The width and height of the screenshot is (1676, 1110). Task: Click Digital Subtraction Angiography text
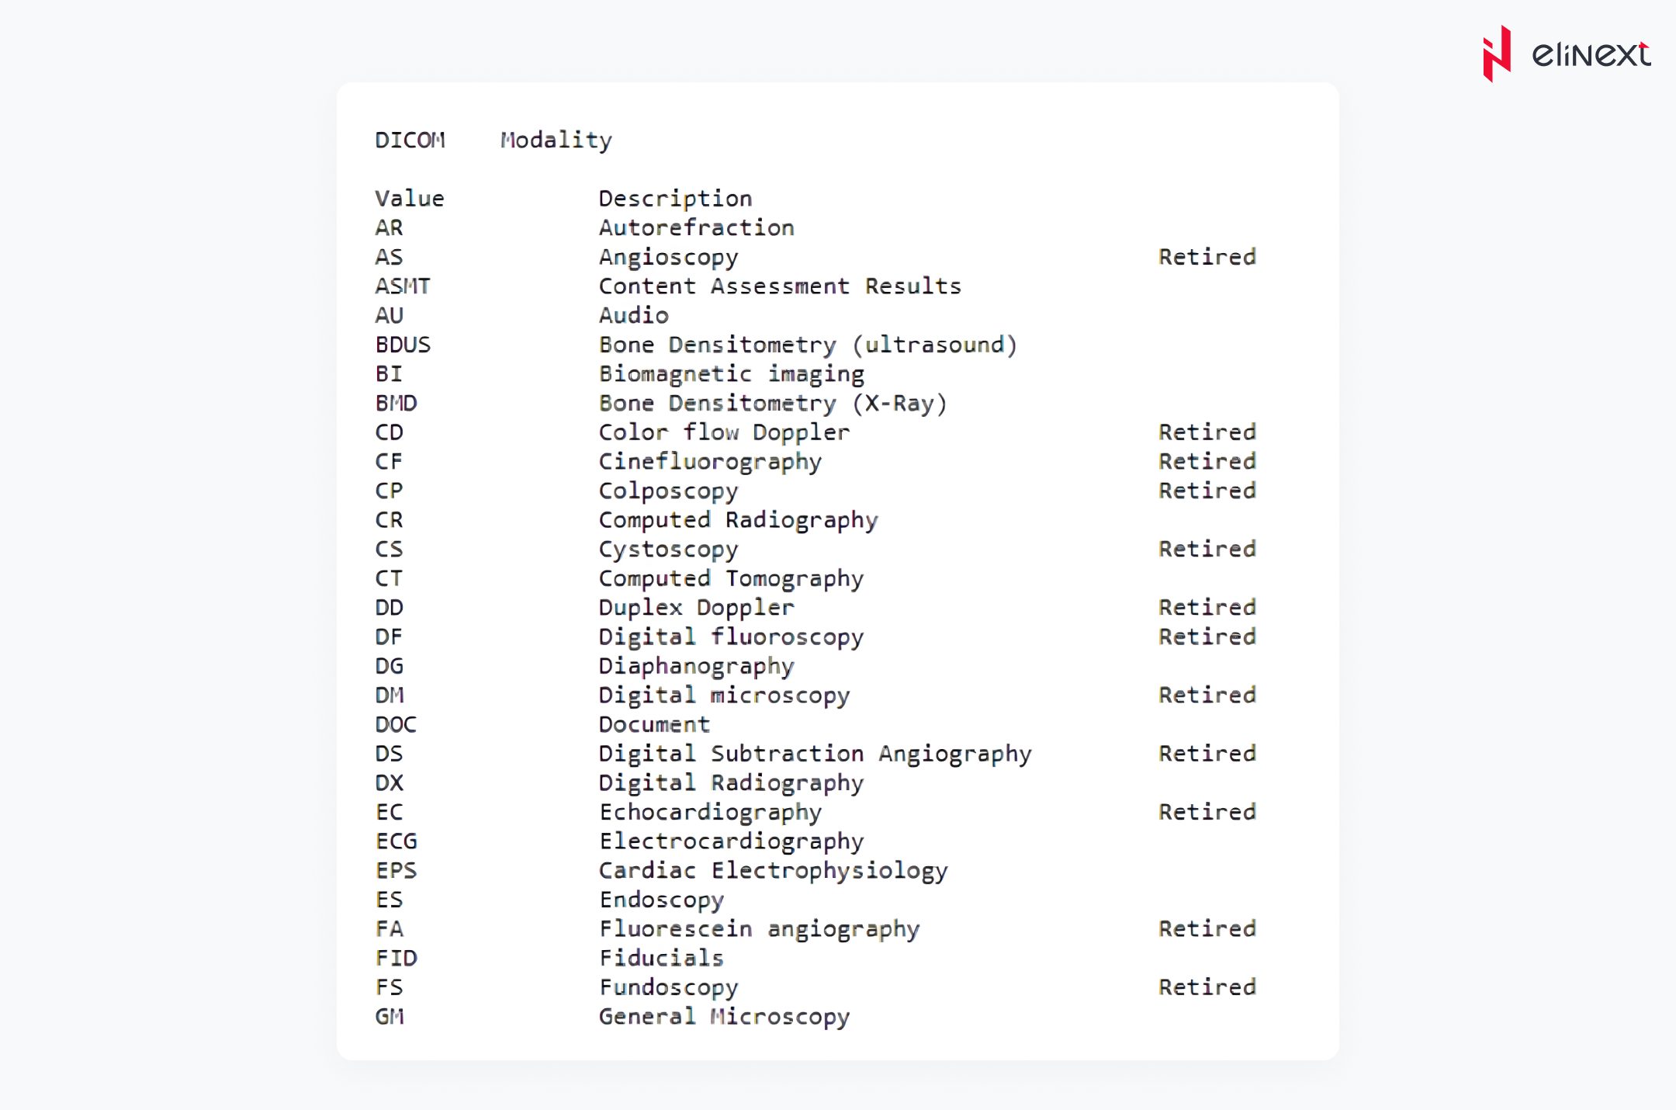pyautogui.click(x=815, y=754)
